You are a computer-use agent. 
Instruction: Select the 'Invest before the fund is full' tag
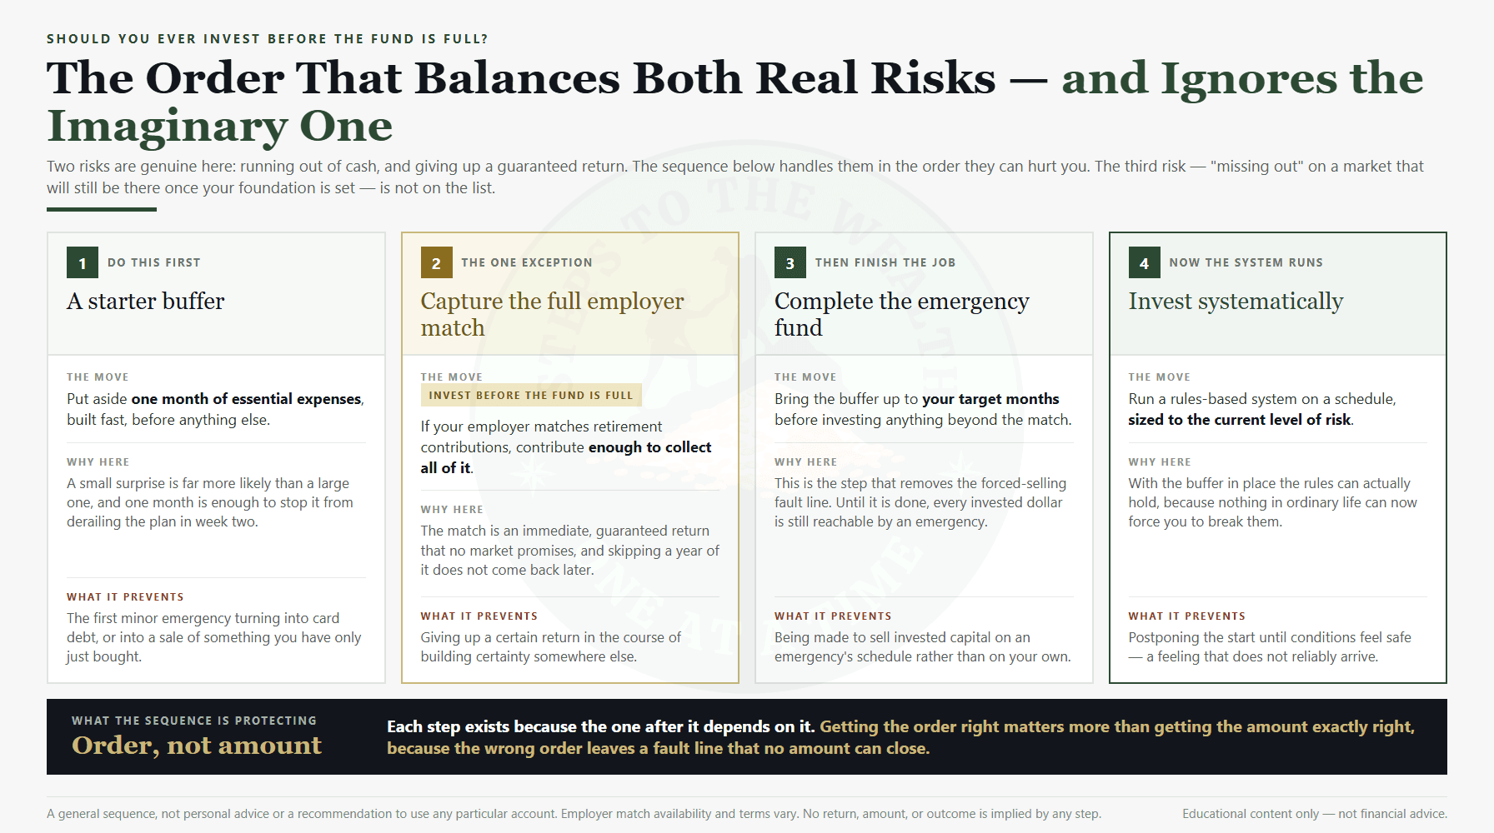click(531, 396)
